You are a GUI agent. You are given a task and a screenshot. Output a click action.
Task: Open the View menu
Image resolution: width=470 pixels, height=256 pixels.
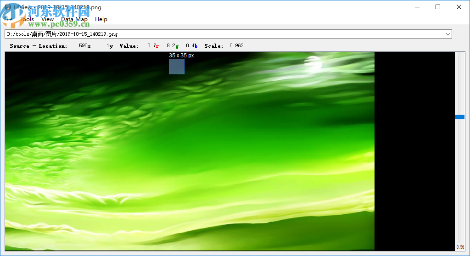[47, 19]
